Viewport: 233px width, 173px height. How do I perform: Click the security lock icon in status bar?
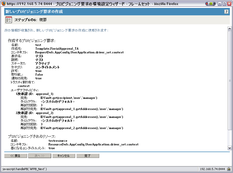(229, 169)
